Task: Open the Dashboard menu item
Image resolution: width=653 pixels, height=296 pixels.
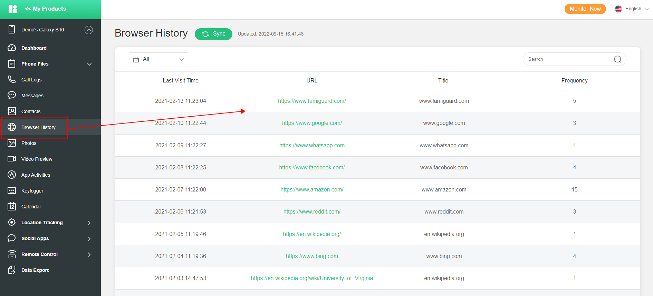Action: point(34,48)
